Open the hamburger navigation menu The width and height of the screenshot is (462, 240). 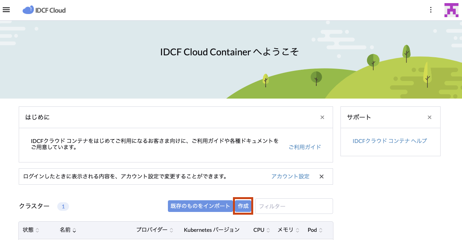click(6, 10)
